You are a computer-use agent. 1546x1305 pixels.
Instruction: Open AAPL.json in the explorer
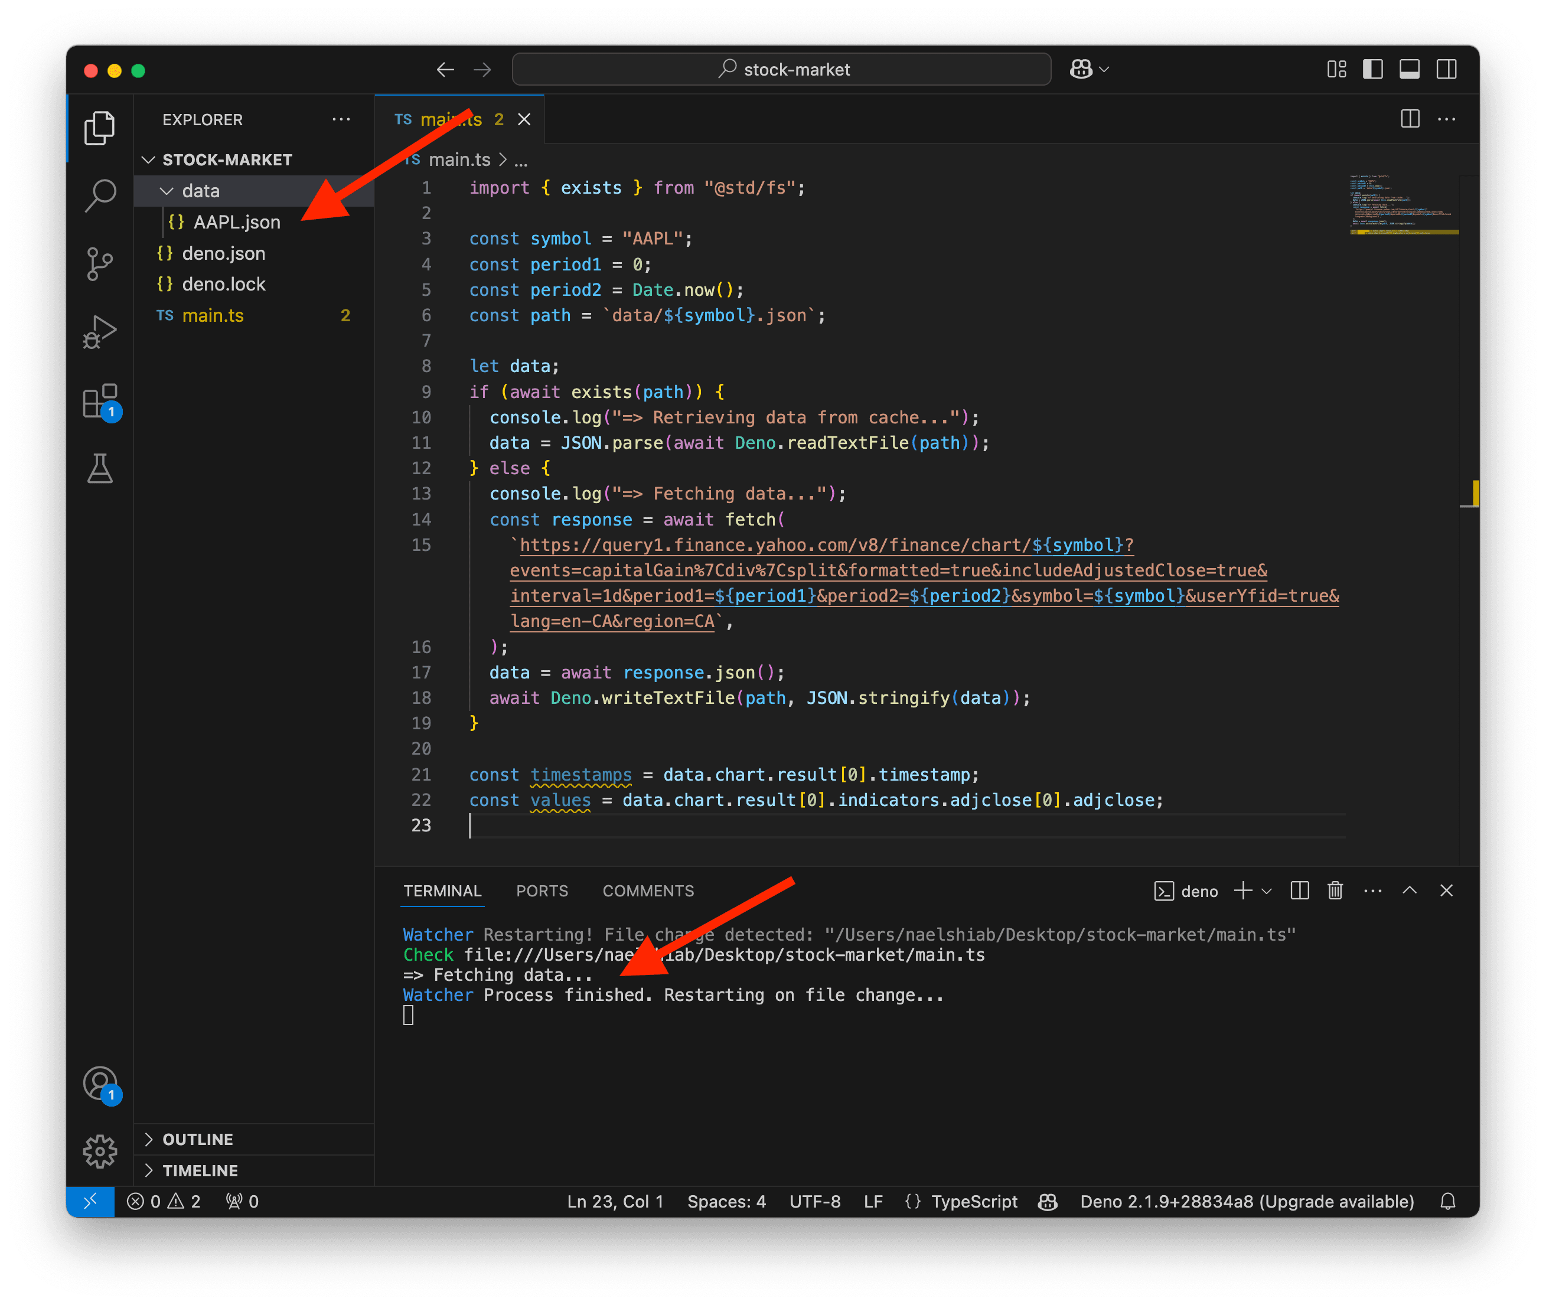coord(254,222)
